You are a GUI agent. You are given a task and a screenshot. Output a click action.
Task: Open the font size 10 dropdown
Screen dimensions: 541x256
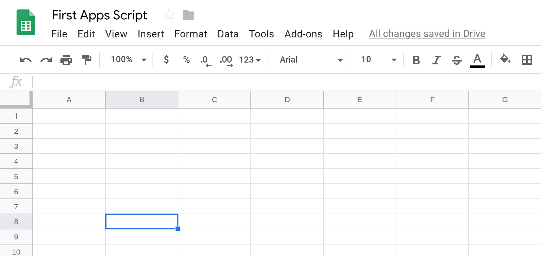pos(379,60)
